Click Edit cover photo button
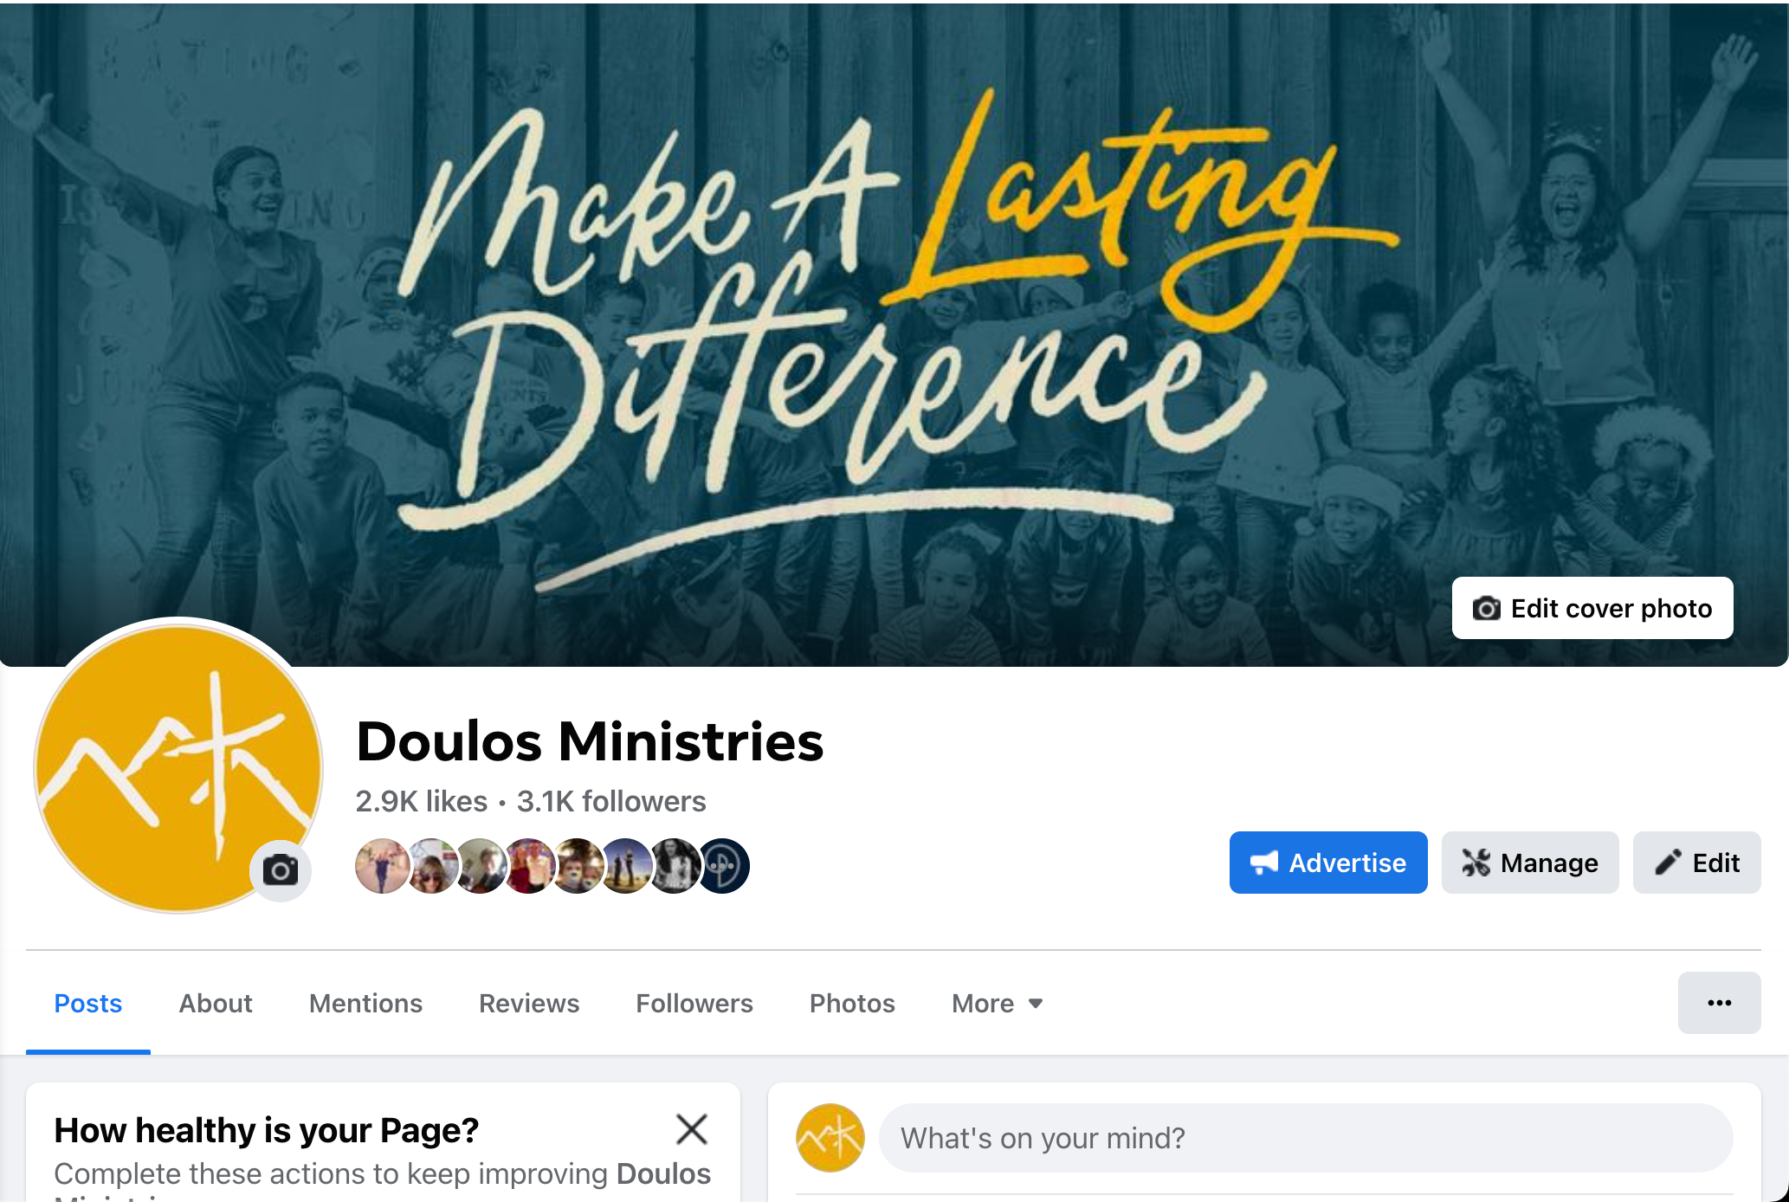Screen dimensions: 1789x1202 [1592, 608]
